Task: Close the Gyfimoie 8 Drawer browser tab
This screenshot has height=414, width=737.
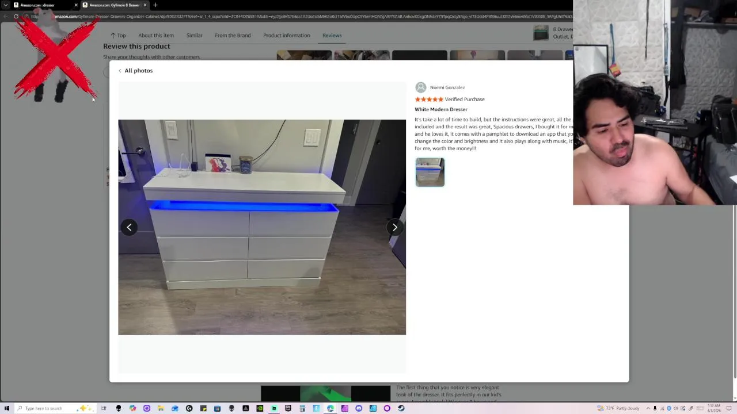Action: 145,5
